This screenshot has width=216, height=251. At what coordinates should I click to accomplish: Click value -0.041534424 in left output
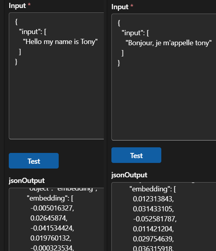click(x=52, y=228)
